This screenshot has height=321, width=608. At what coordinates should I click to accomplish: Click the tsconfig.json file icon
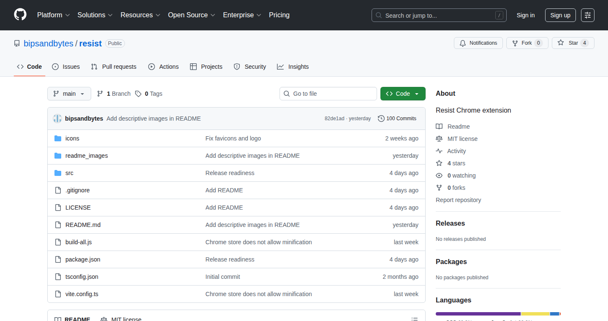58,277
